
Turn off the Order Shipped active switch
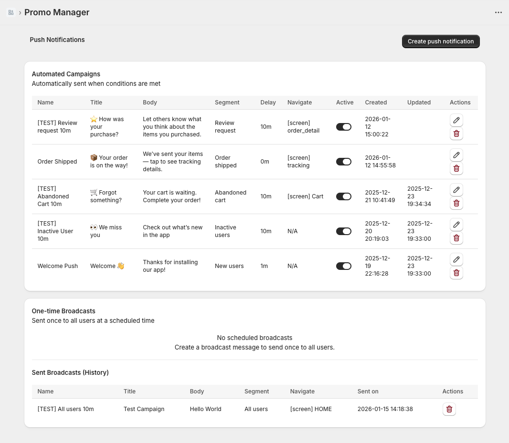click(344, 162)
